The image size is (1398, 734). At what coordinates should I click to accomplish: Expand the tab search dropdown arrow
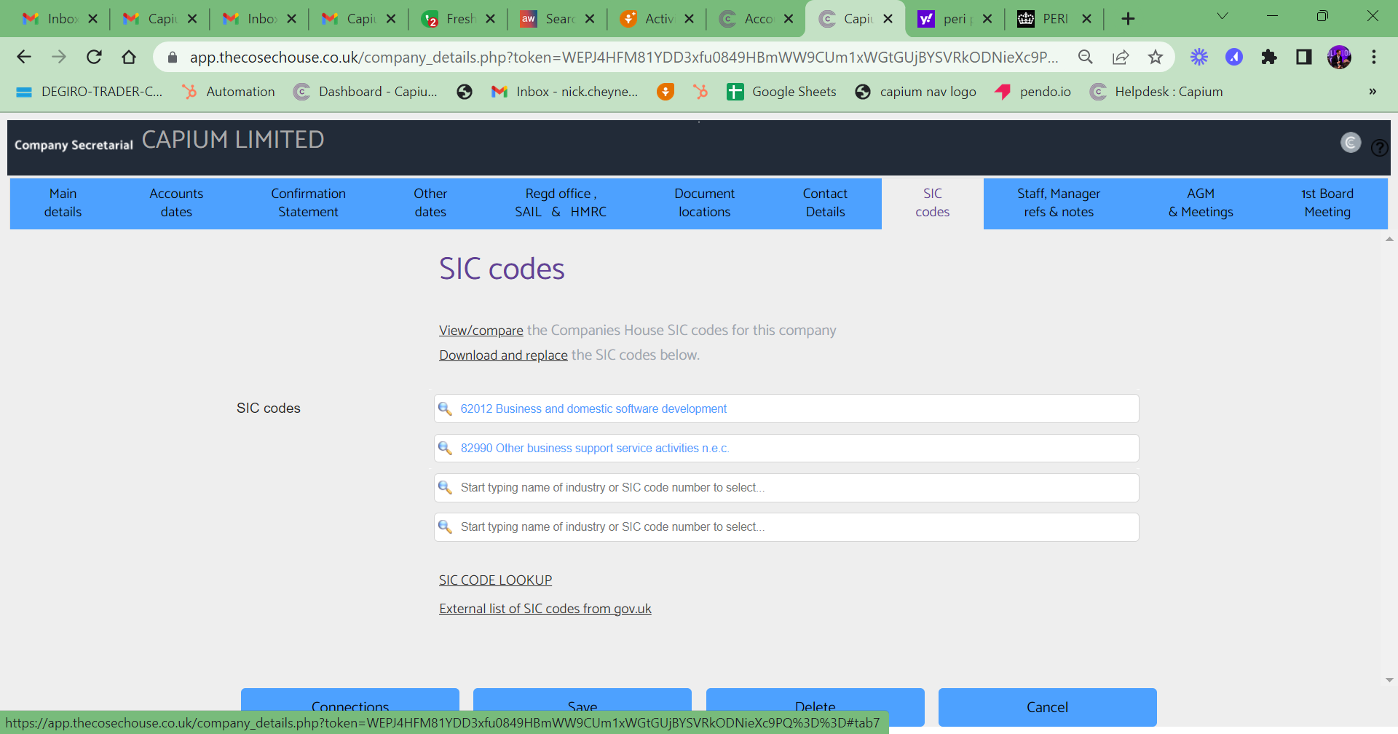coord(1223,16)
